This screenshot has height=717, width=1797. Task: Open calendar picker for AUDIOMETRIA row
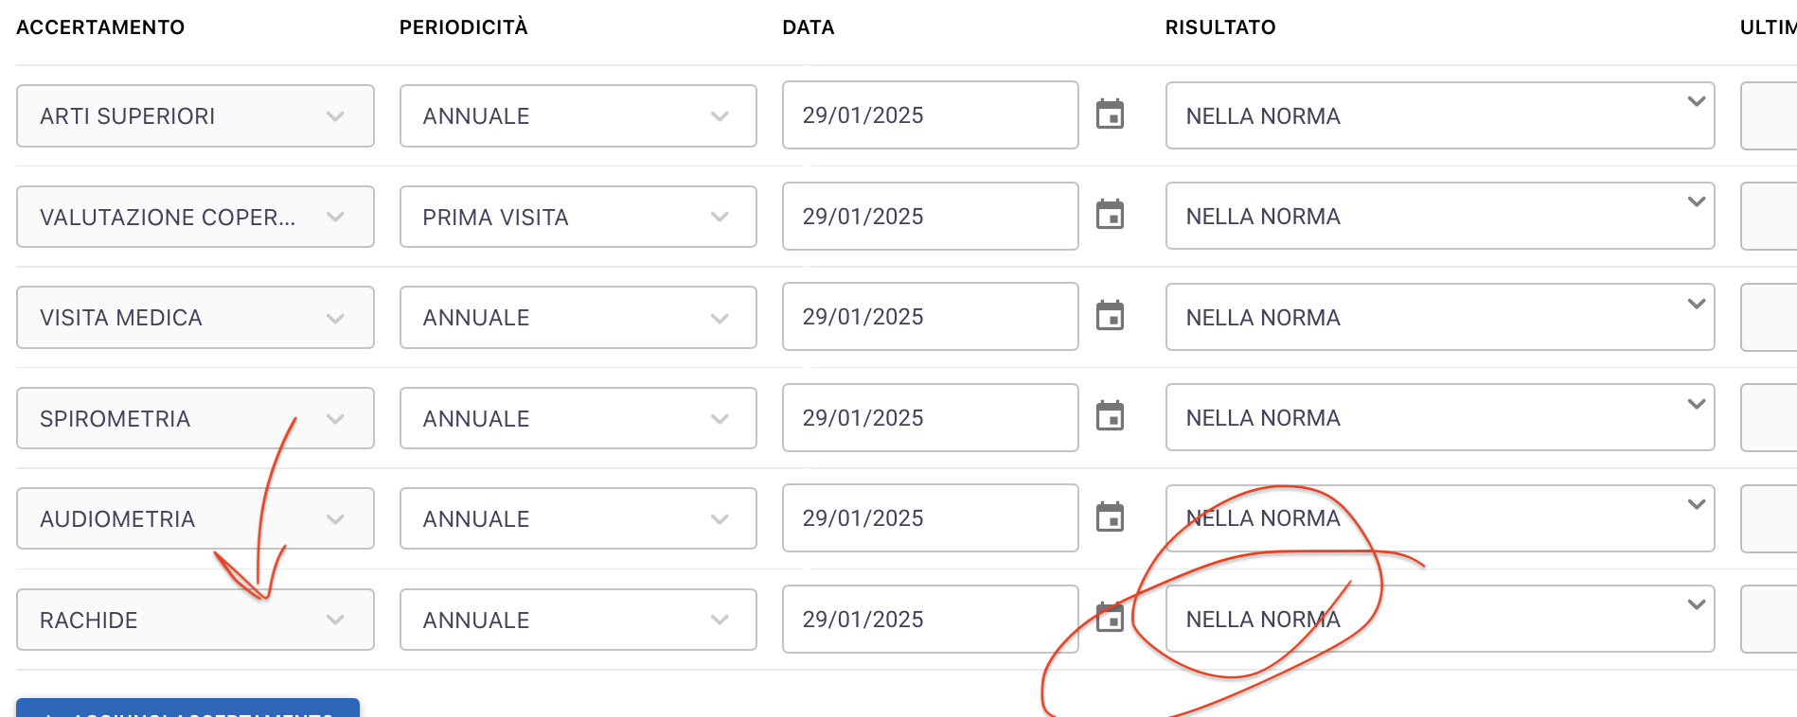tap(1110, 517)
